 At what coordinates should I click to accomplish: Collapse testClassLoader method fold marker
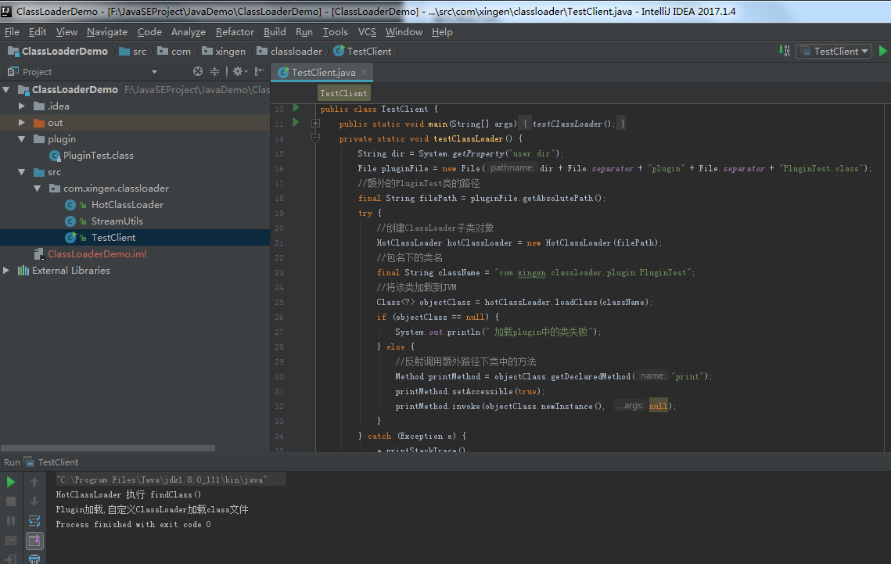(x=315, y=138)
